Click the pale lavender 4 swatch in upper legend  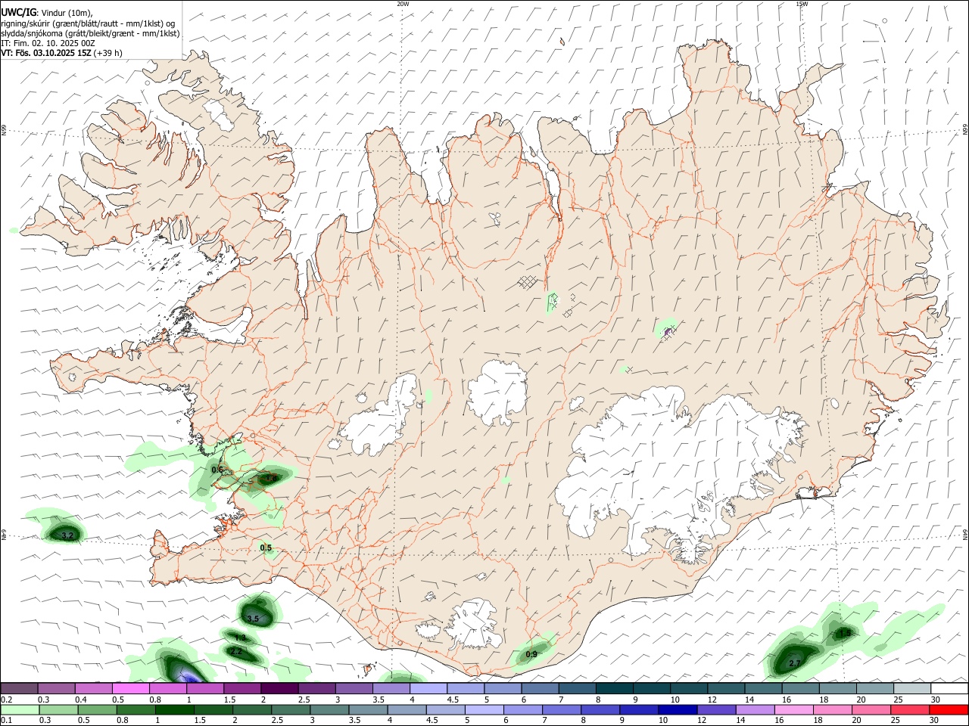[428, 689]
